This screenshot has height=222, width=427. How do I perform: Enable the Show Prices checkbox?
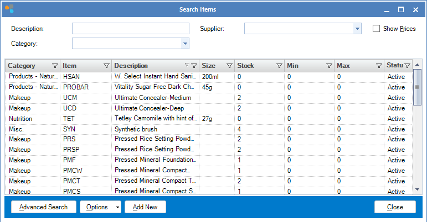[x=377, y=29]
